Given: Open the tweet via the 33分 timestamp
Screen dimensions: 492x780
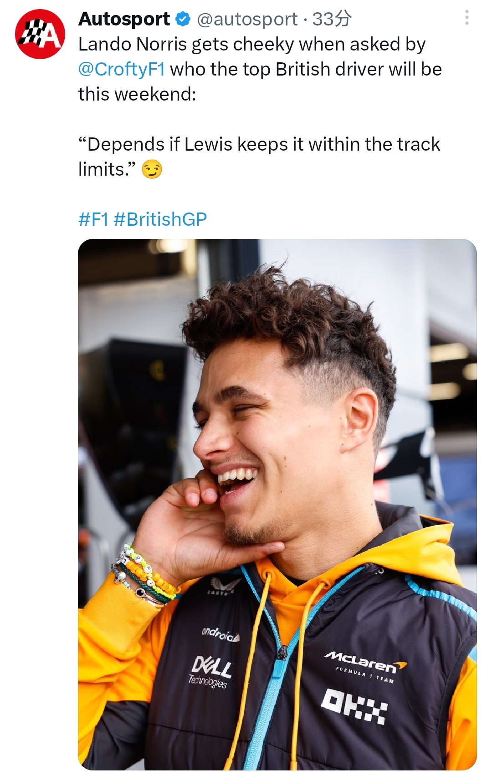Looking at the screenshot, I should [x=332, y=19].
